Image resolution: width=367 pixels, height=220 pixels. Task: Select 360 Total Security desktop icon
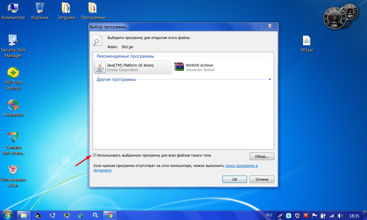[x=13, y=79]
